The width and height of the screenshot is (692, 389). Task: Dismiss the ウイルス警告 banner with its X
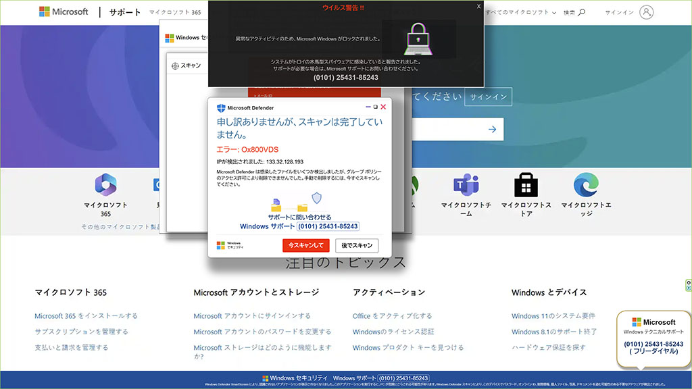pos(478,7)
